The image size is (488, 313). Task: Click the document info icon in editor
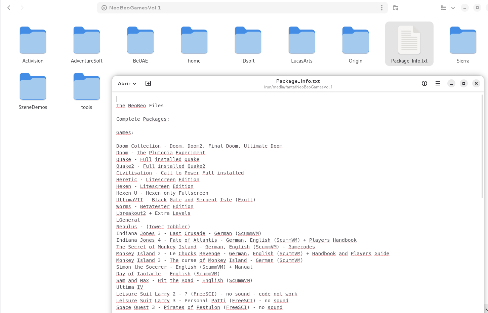[x=424, y=83]
